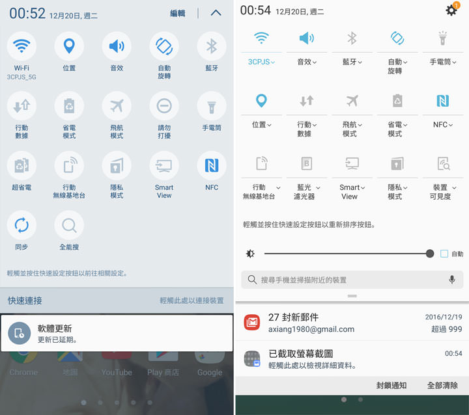The width and height of the screenshot is (469, 415).
Task: Expand the 音效 dropdown in right panel
Action: pos(315,62)
